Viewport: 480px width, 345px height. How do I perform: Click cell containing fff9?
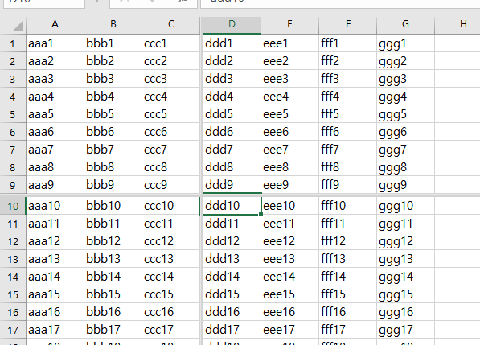tap(348, 185)
